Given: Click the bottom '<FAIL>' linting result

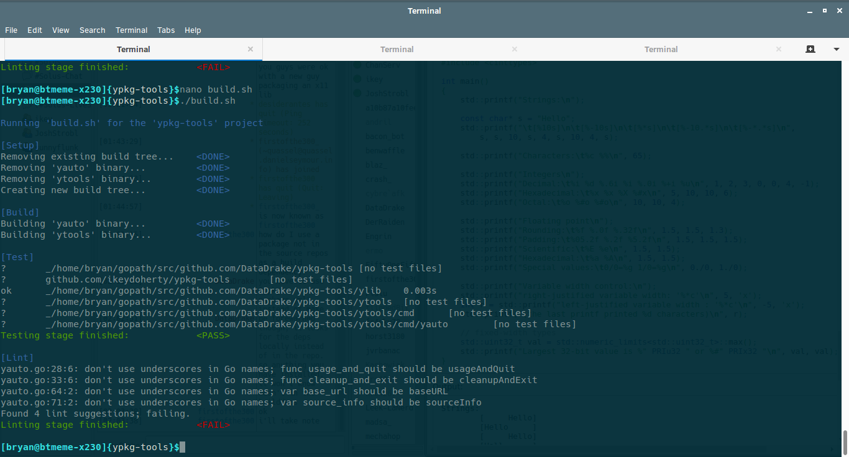Looking at the screenshot, I should (213, 425).
